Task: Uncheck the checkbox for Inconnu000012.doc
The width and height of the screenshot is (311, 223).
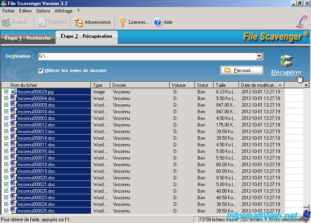Action: (6, 125)
